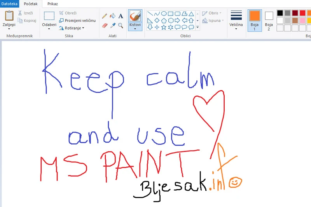
Task: Choose the Hexagon shape
Action: coord(171,21)
